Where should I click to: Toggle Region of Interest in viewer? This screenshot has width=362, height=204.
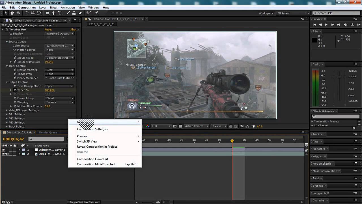[175, 126]
